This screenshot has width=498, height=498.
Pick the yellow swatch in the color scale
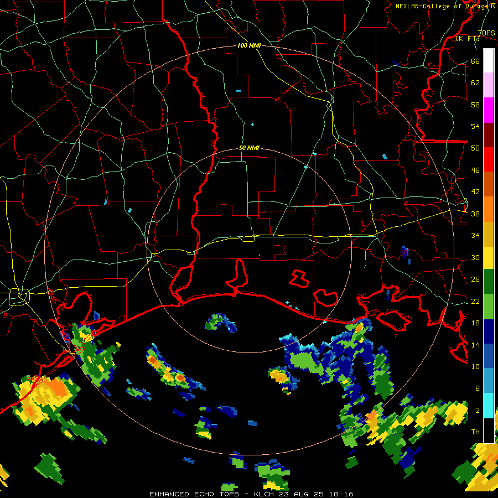489,258
